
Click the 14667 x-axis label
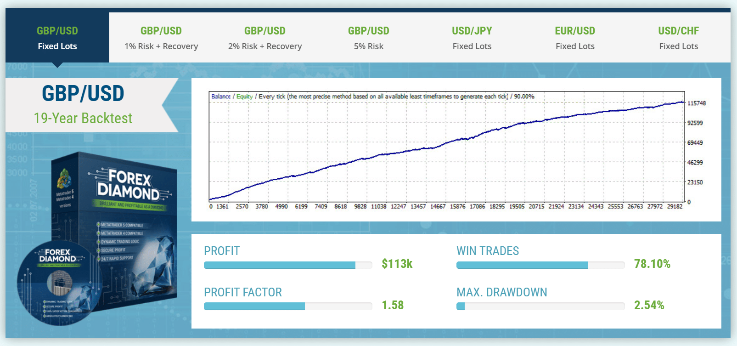point(438,206)
